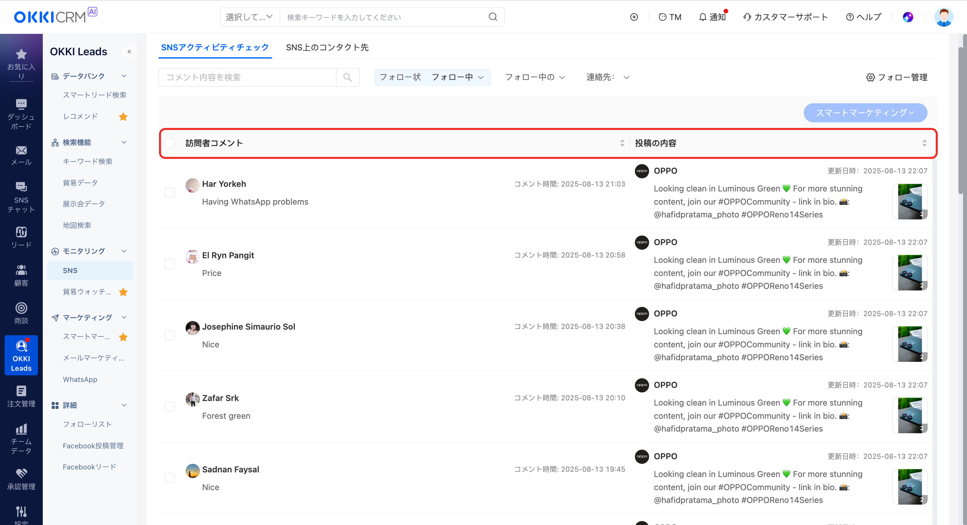The image size is (967, 525).
Task: Collapse the OKKI Leads side panel
Action: pyautogui.click(x=129, y=51)
